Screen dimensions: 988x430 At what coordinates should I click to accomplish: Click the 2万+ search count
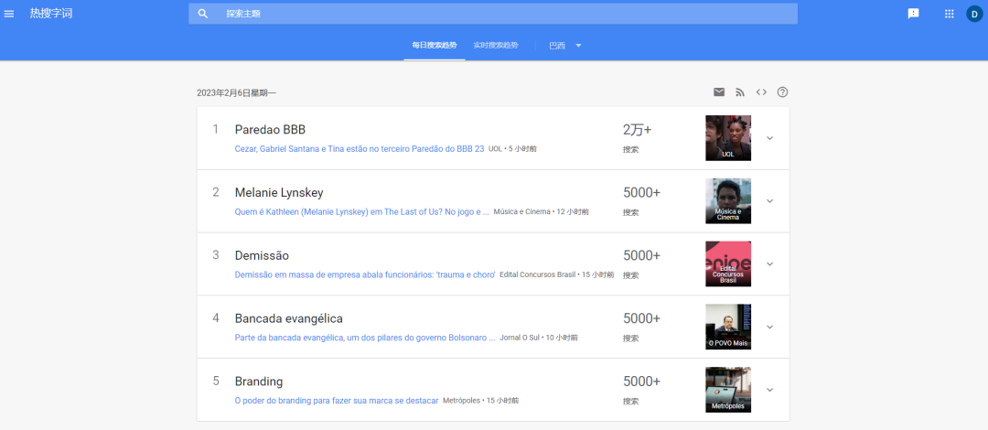(x=637, y=129)
